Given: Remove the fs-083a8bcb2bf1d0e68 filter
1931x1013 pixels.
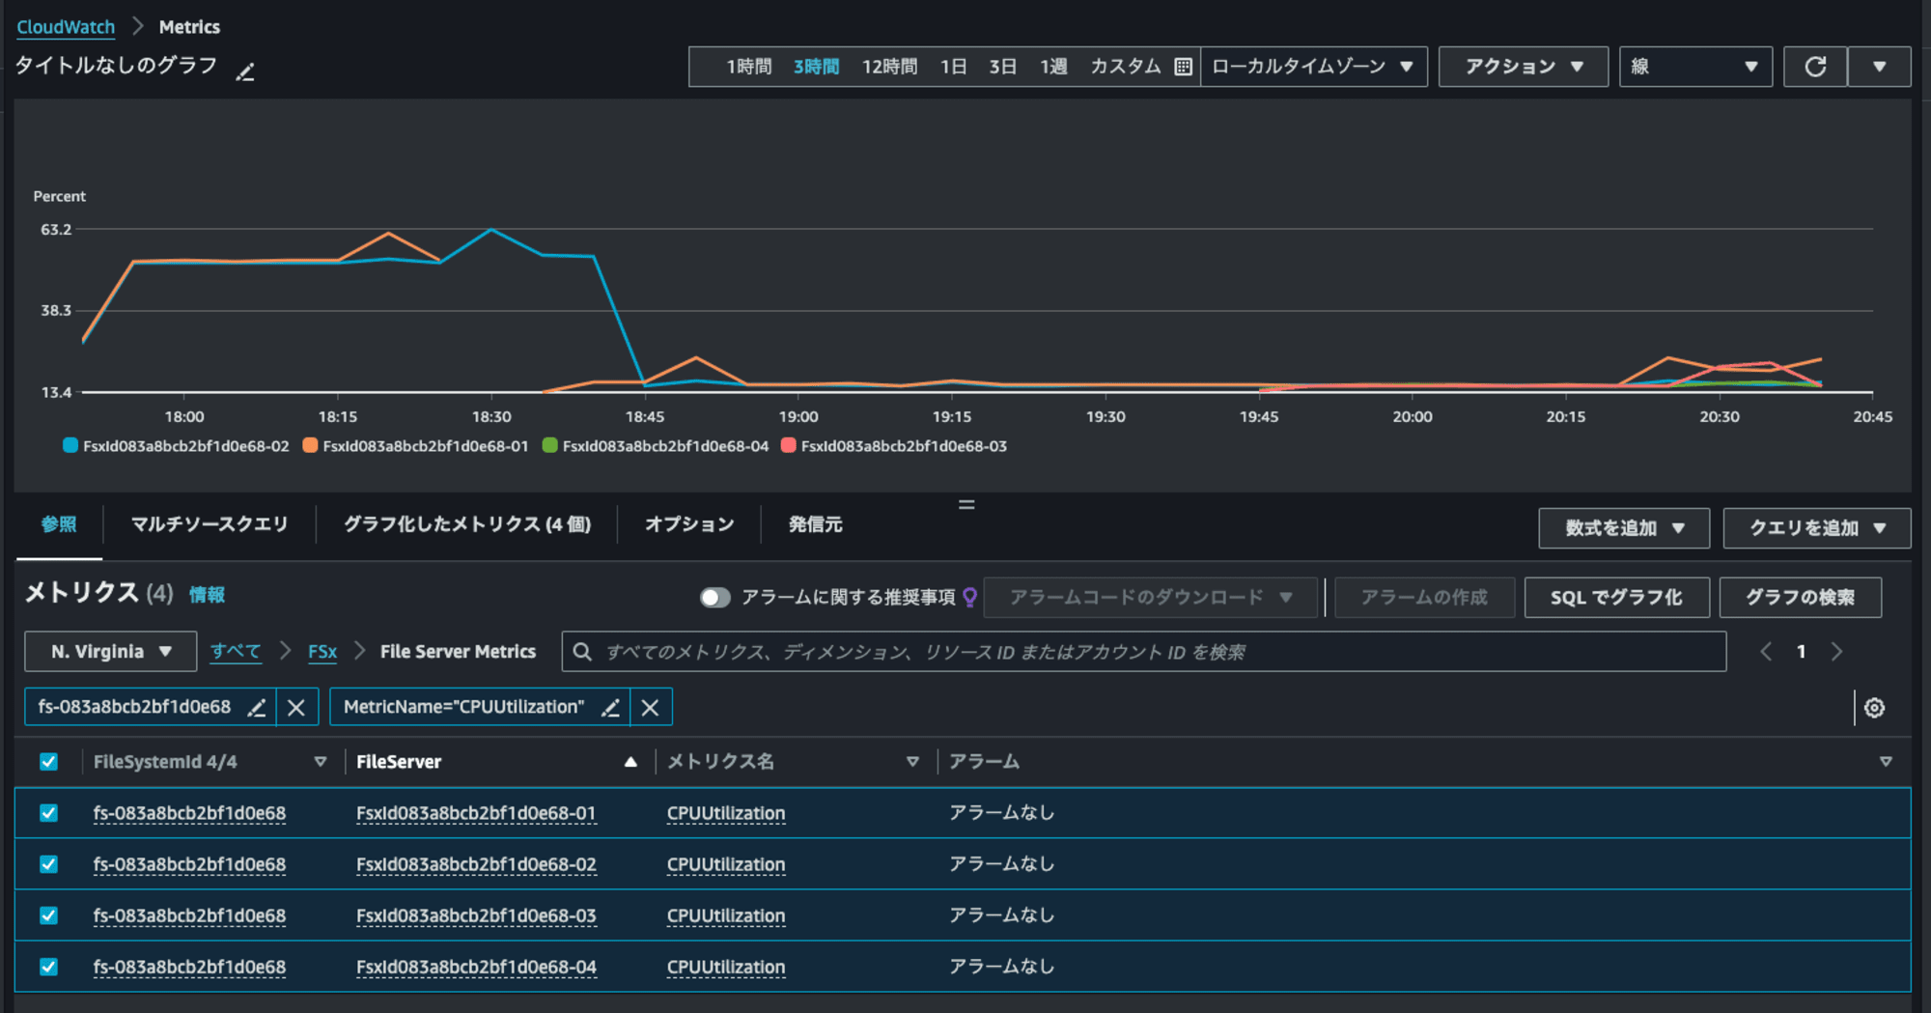Looking at the screenshot, I should [296, 708].
